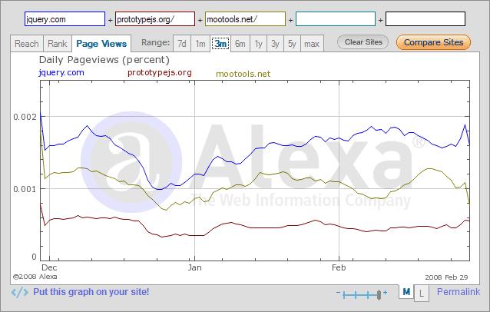Image resolution: width=490 pixels, height=312 pixels.
Task: Click the Compare Sites button
Action: point(433,42)
